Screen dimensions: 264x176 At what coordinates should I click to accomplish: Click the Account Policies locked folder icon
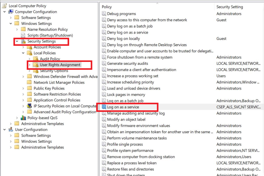30,47
